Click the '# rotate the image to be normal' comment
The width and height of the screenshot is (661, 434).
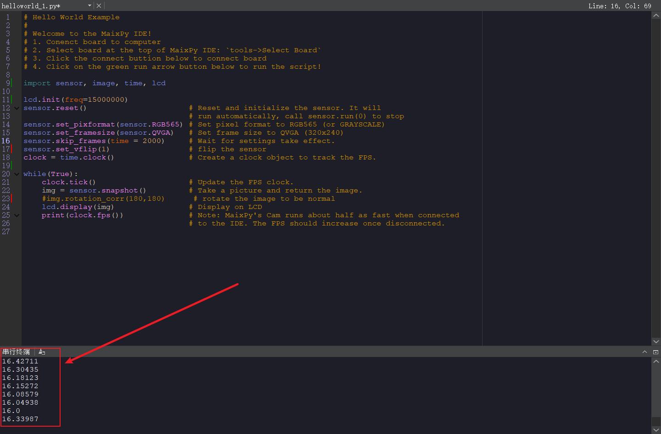point(264,198)
